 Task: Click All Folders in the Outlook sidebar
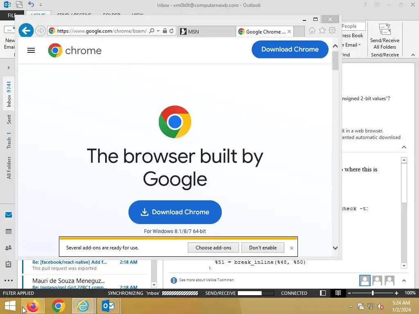[9, 168]
